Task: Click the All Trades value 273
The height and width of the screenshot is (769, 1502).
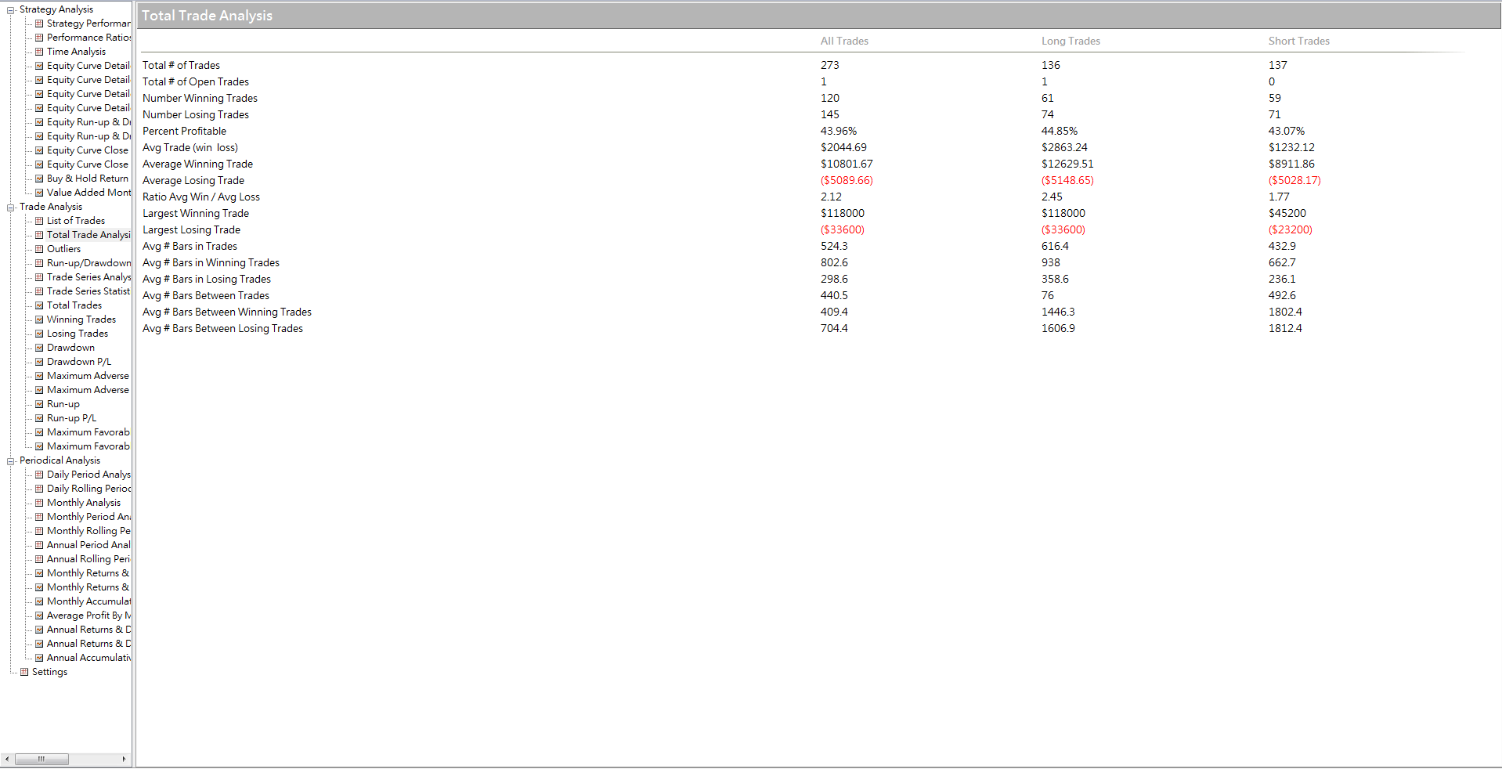Action: click(830, 65)
